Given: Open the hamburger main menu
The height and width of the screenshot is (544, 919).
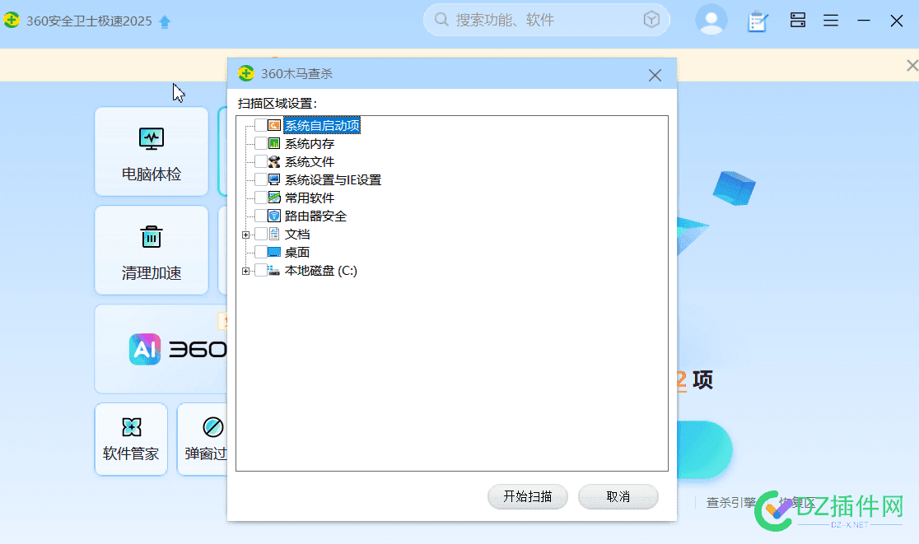Looking at the screenshot, I should point(831,21).
